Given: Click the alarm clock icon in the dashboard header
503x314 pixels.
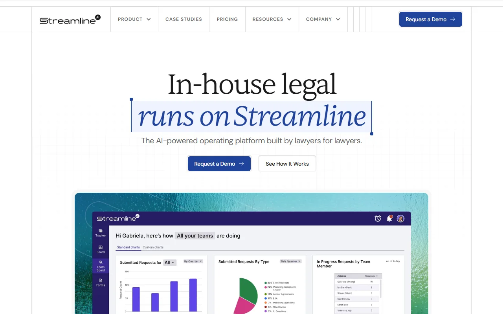Looking at the screenshot, I should pyautogui.click(x=378, y=219).
